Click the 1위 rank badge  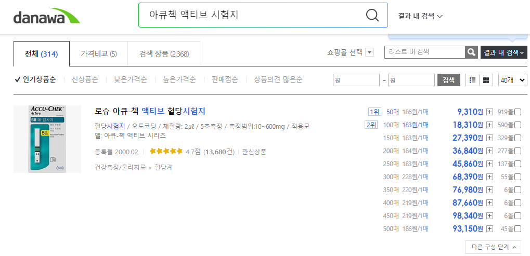click(x=375, y=112)
